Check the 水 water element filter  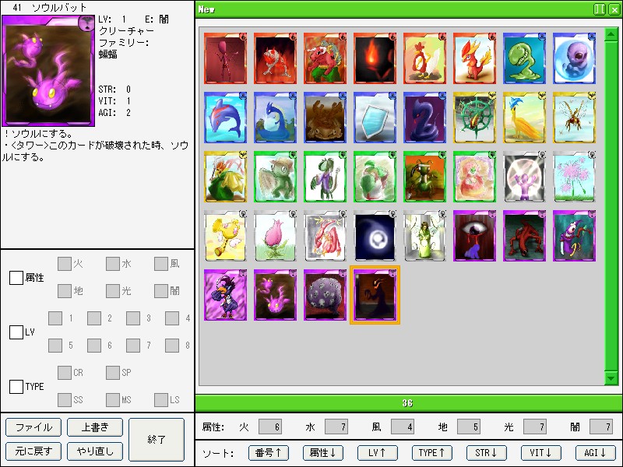click(x=113, y=264)
